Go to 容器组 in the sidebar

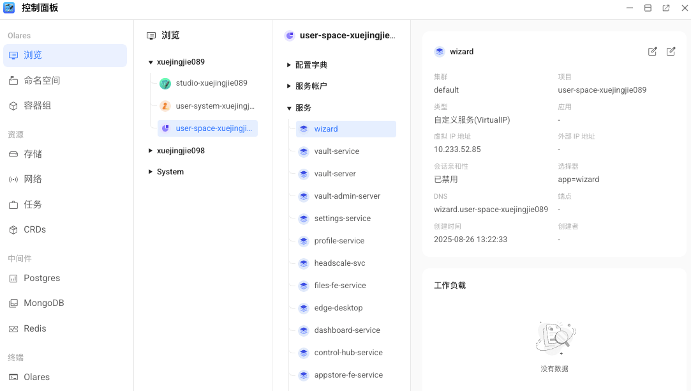point(37,105)
